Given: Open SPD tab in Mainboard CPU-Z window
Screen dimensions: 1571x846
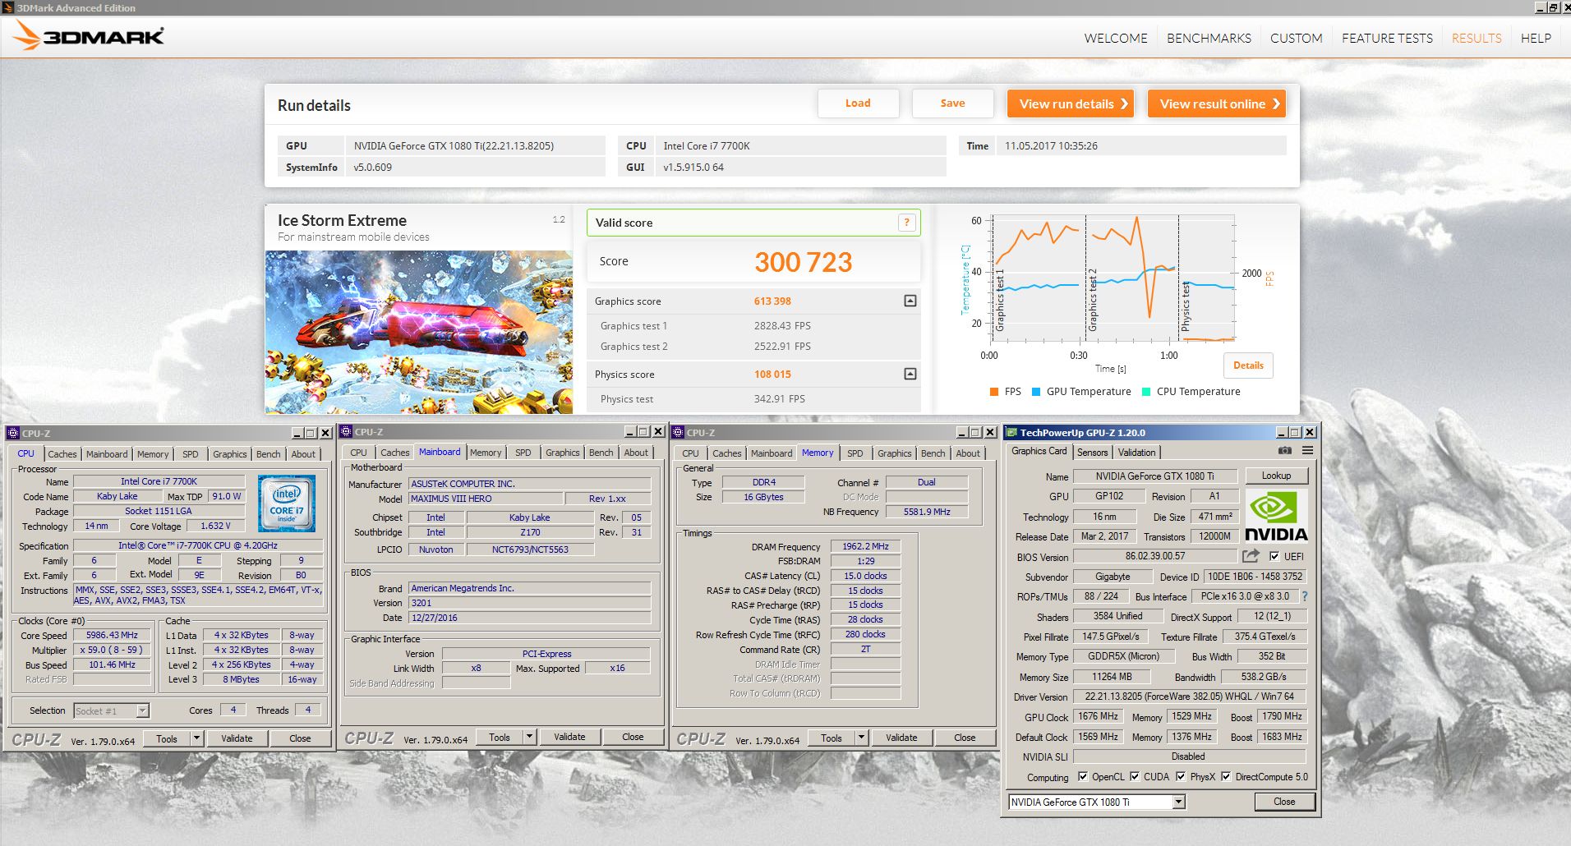Looking at the screenshot, I should point(523,453).
